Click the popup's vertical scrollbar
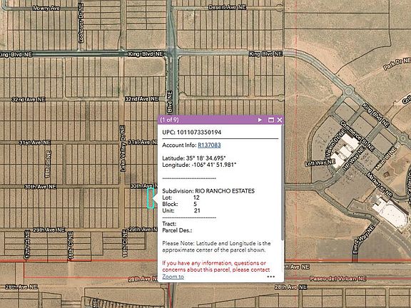 pos(283,183)
